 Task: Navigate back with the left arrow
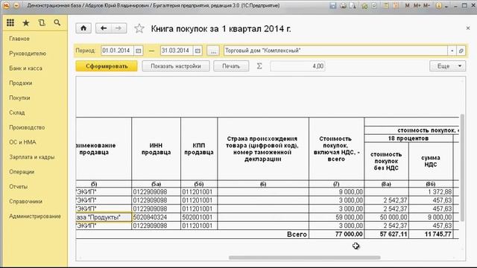click(x=104, y=28)
